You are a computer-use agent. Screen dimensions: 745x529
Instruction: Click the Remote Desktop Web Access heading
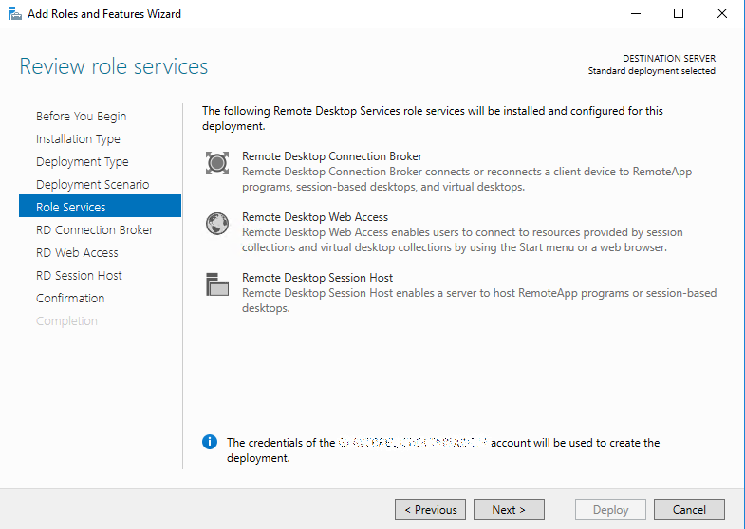(315, 217)
